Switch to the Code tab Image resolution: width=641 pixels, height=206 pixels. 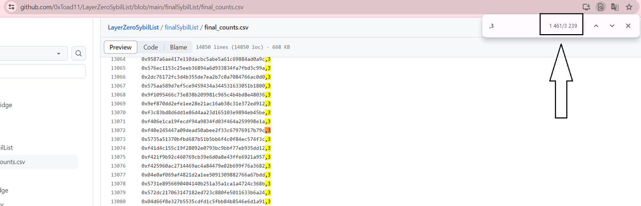click(x=151, y=47)
